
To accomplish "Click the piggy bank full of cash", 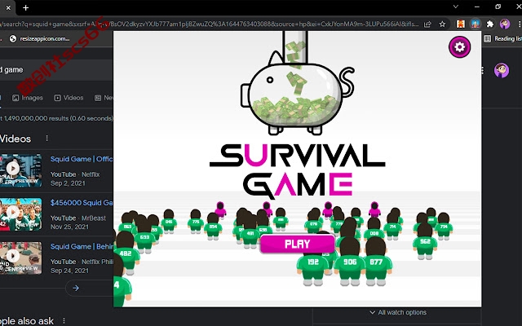I will 296,96.
